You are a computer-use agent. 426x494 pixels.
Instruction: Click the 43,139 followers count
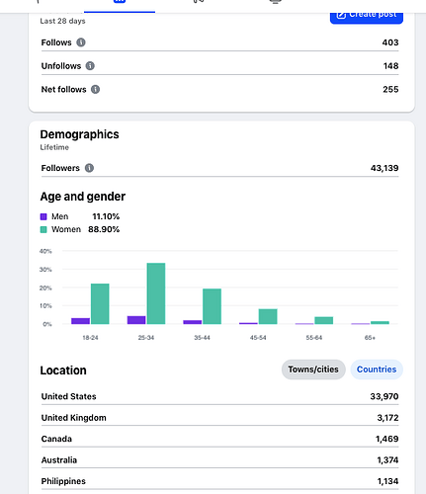click(x=384, y=168)
